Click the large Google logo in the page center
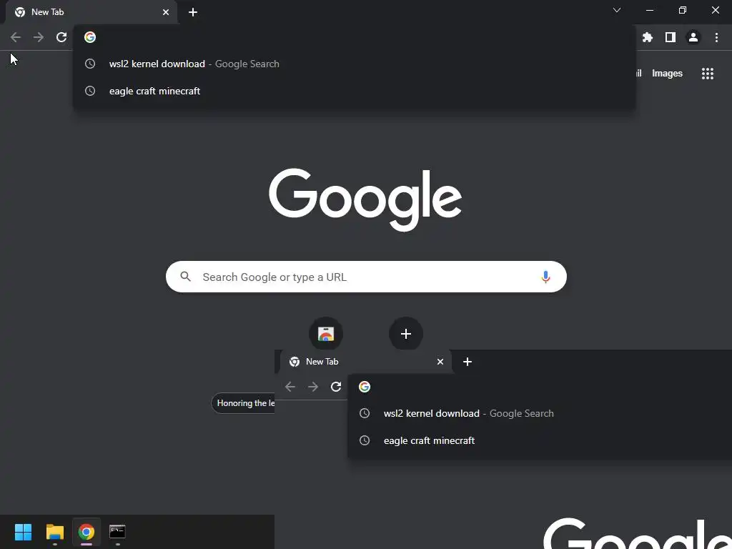 point(365,199)
